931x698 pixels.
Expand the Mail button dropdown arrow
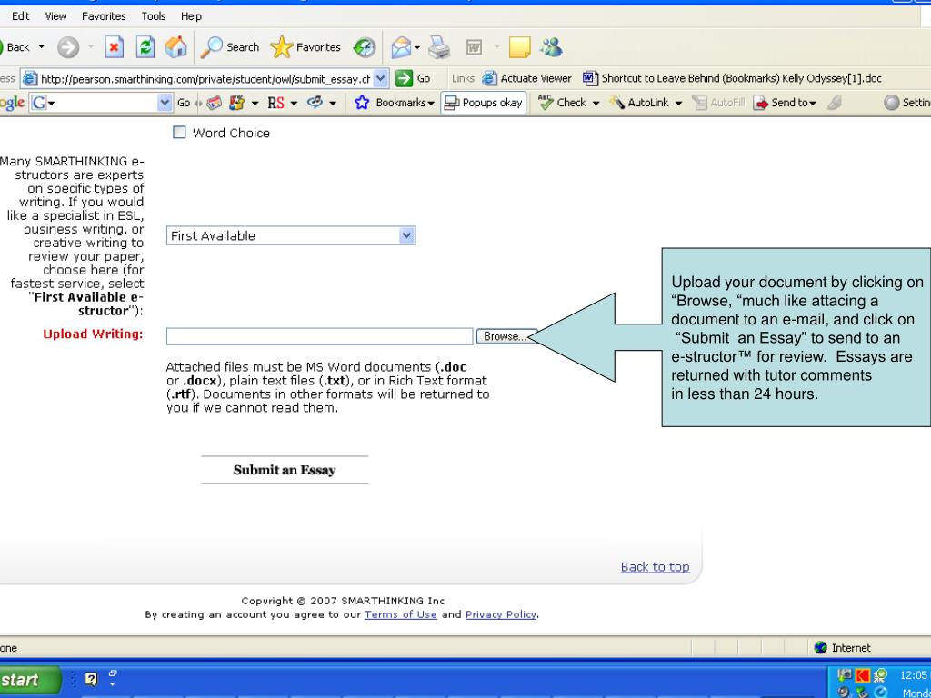tap(417, 47)
